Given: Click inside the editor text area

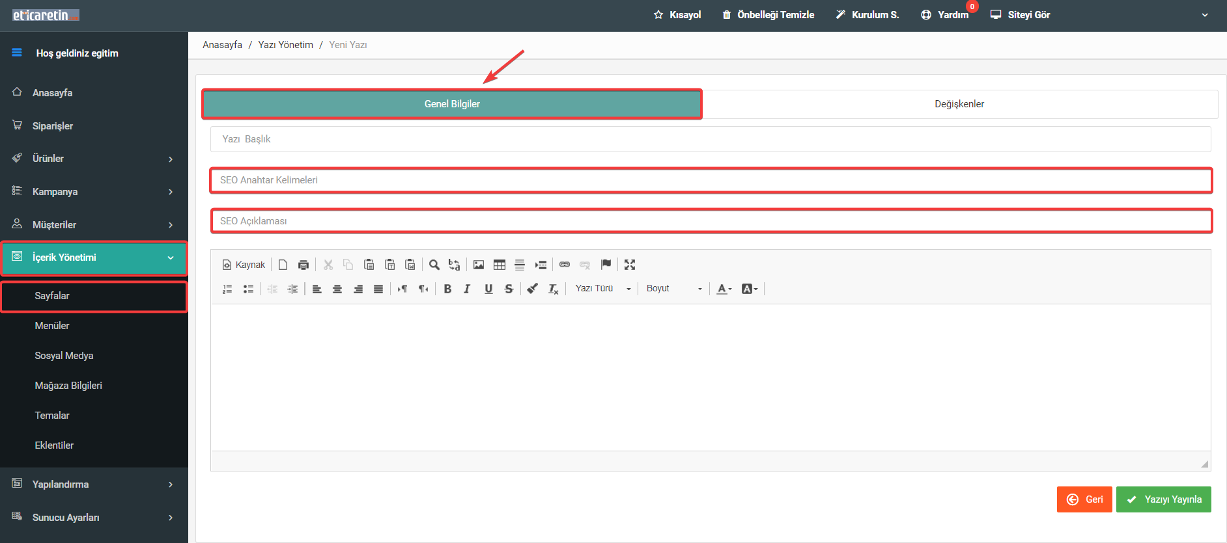Looking at the screenshot, I should pos(711,377).
